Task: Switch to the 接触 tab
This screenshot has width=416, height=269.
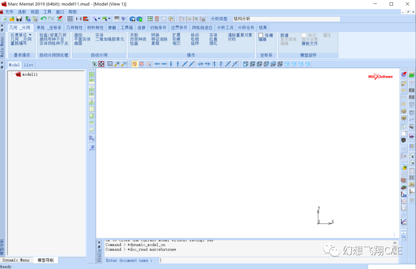Action: 112,28
